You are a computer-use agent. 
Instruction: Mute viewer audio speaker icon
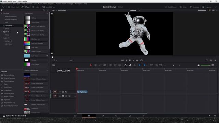pos(198,65)
